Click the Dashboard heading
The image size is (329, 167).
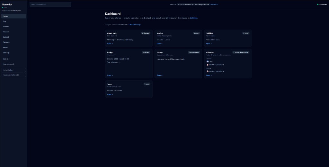click(x=113, y=14)
